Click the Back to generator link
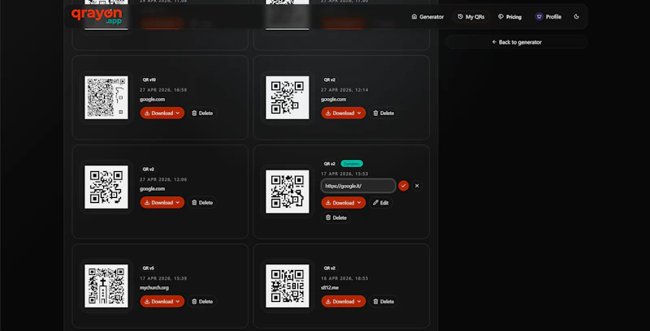 (517, 42)
